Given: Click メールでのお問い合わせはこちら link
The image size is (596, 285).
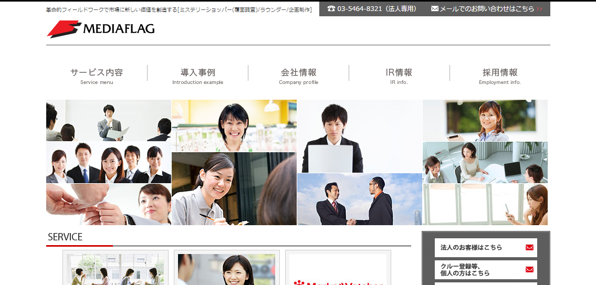Looking at the screenshot, I should click(487, 9).
